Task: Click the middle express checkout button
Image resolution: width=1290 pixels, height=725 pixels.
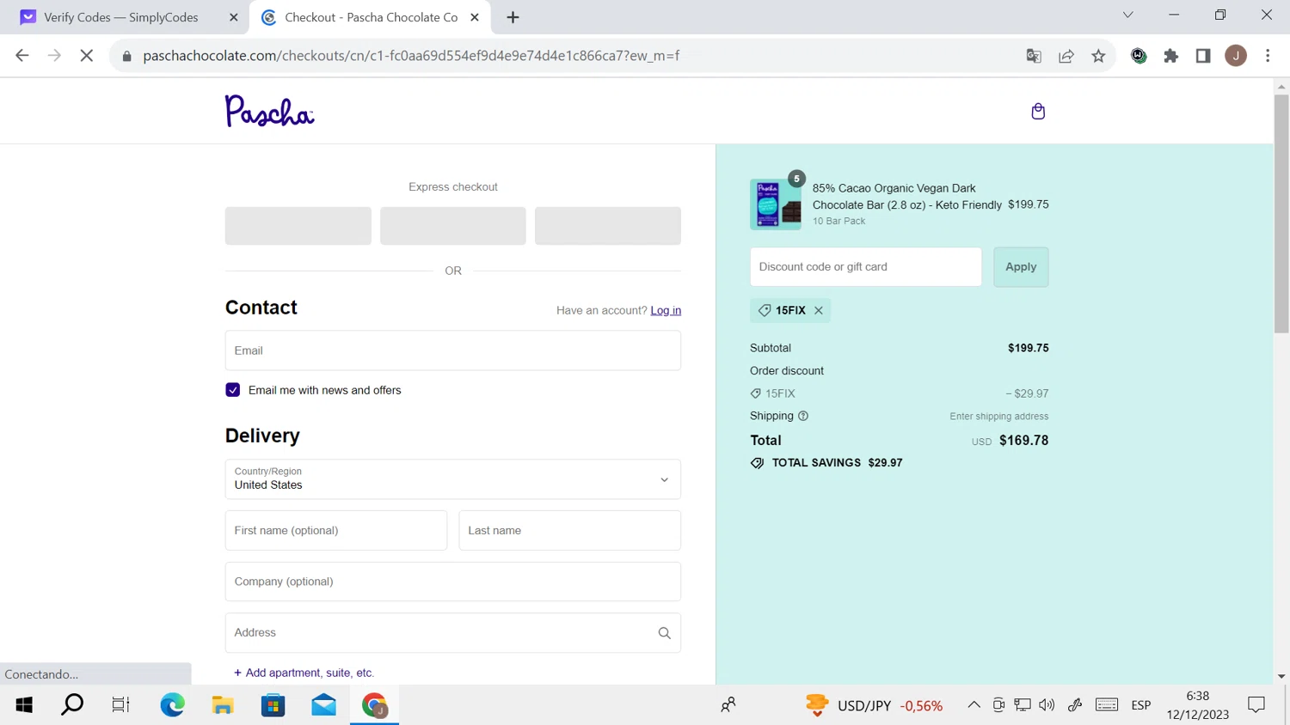Action: [x=453, y=226]
